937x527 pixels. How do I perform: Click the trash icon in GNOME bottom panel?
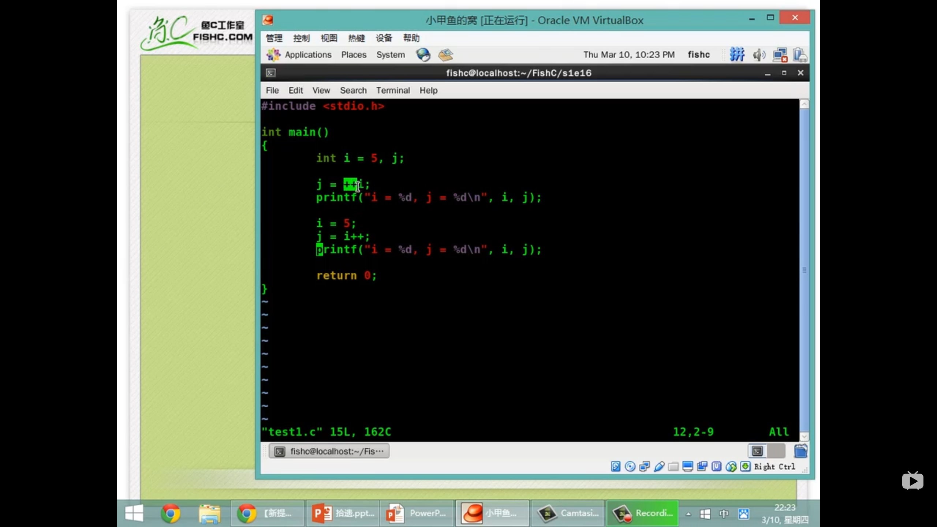(800, 451)
